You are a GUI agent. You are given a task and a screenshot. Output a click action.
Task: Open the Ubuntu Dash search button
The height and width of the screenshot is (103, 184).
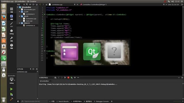click(4, 6)
